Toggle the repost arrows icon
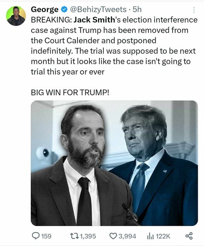Image resolution: width=204 pixels, height=246 pixels. [x=75, y=236]
